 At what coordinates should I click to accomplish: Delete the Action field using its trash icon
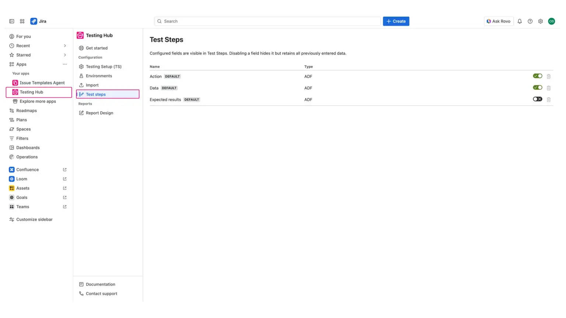pyautogui.click(x=549, y=76)
